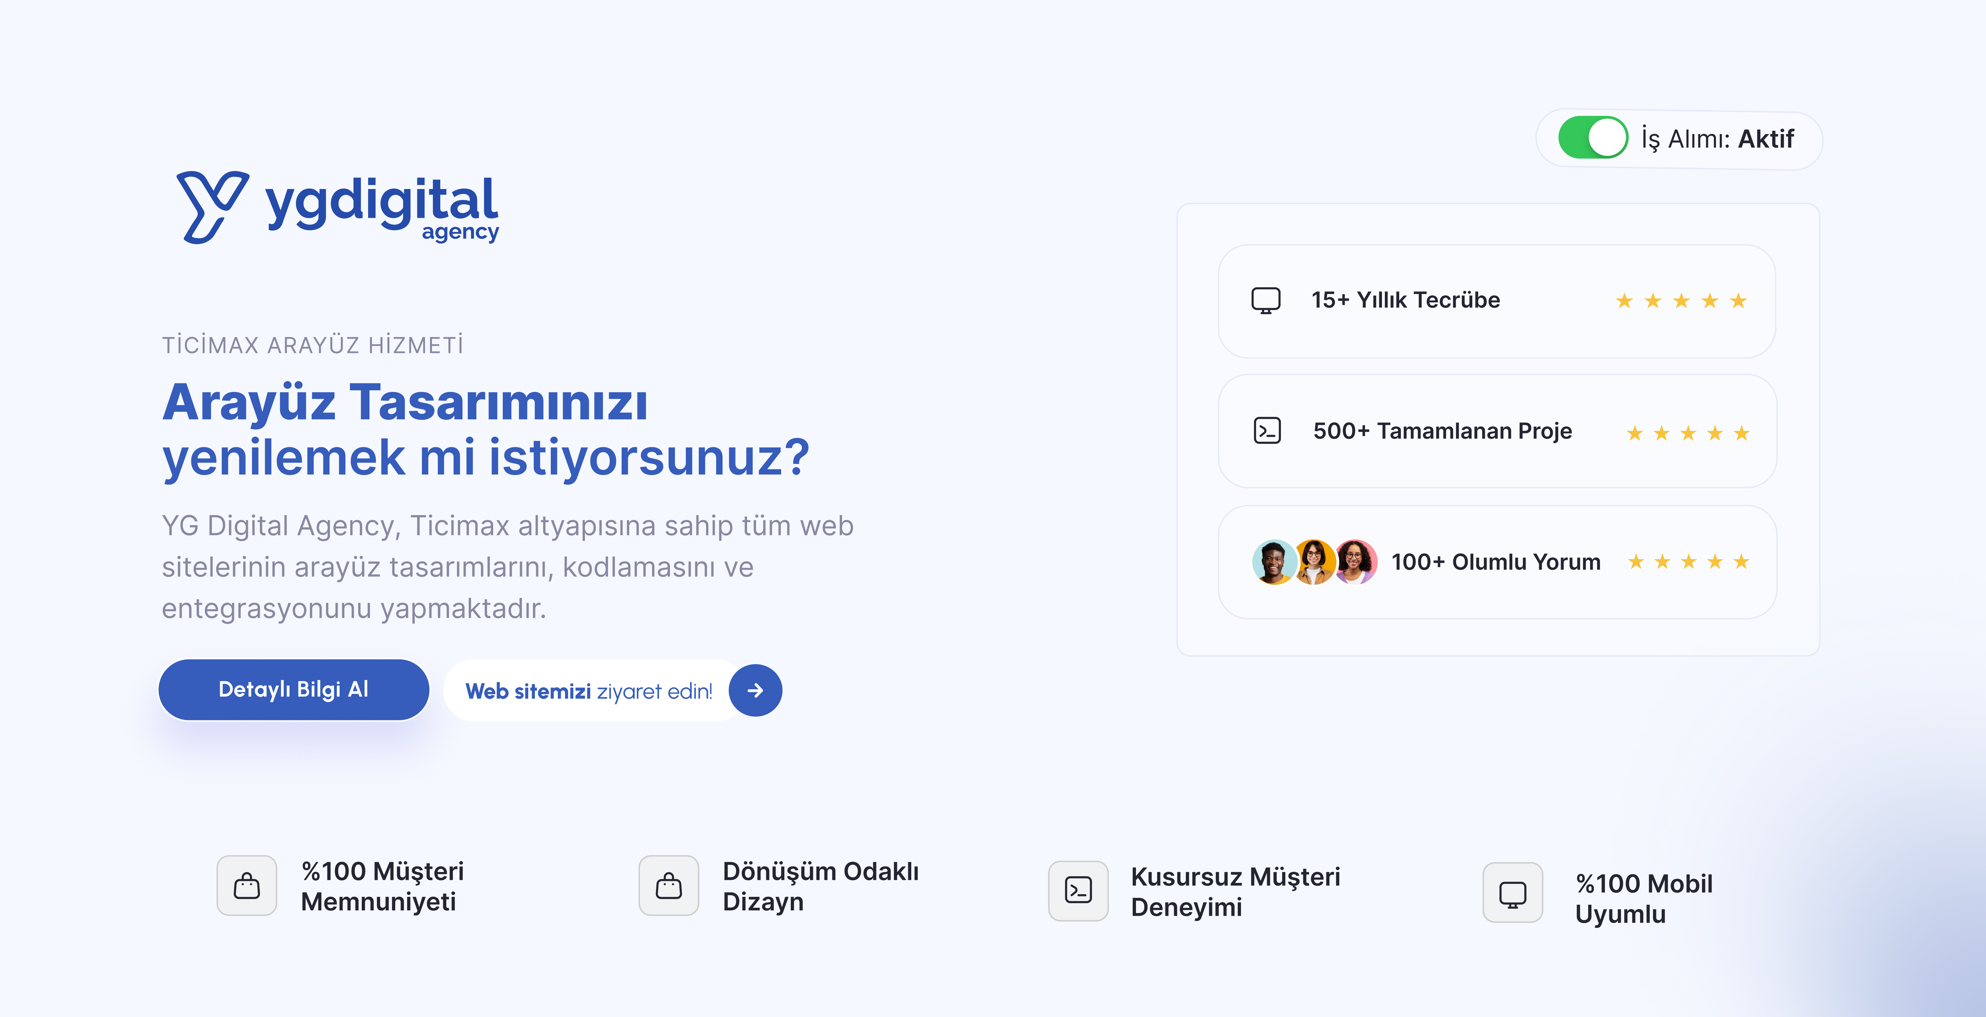Click the avatar group beside 100+ Olumlu Yorum

[x=1314, y=561]
